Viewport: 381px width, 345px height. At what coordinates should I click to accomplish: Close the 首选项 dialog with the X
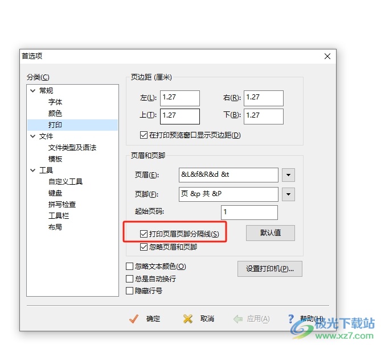(327, 56)
